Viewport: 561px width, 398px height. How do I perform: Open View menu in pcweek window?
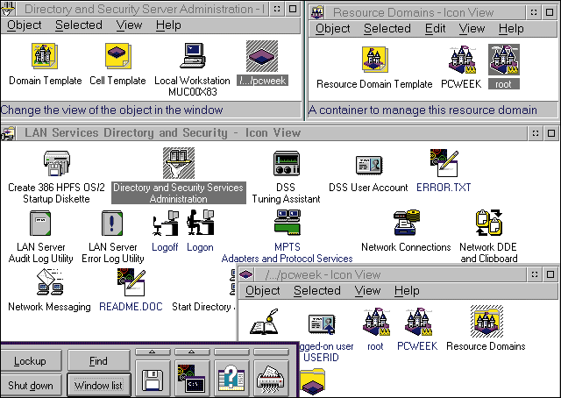[x=368, y=291]
